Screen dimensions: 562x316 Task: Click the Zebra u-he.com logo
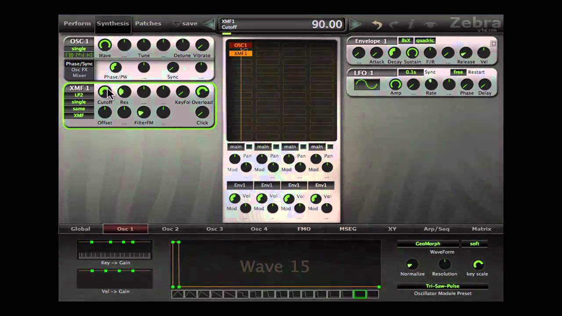[x=475, y=24]
